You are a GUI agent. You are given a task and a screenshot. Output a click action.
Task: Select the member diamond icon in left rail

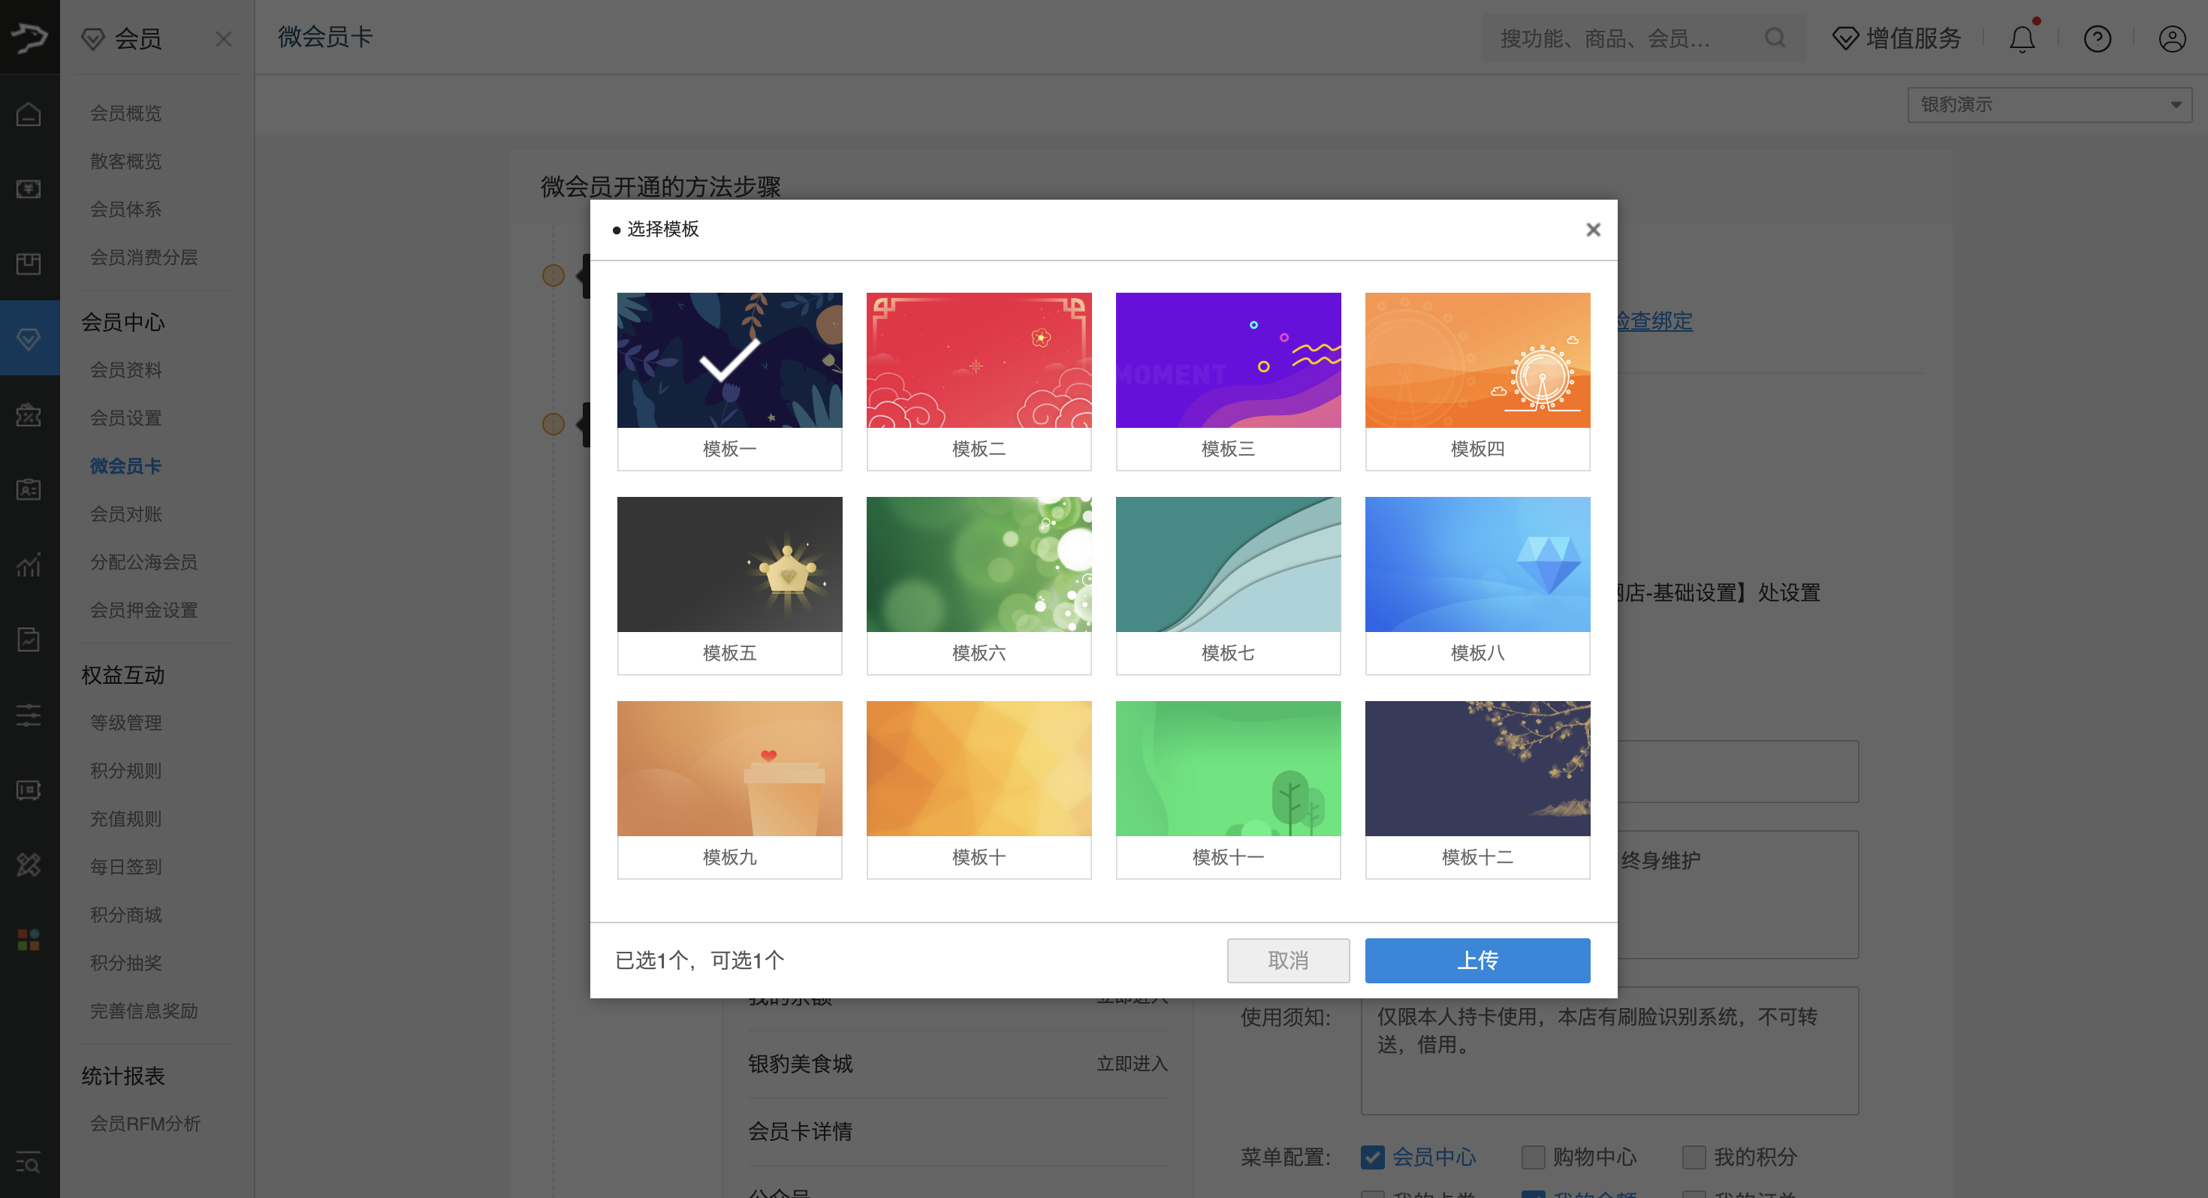tap(29, 339)
